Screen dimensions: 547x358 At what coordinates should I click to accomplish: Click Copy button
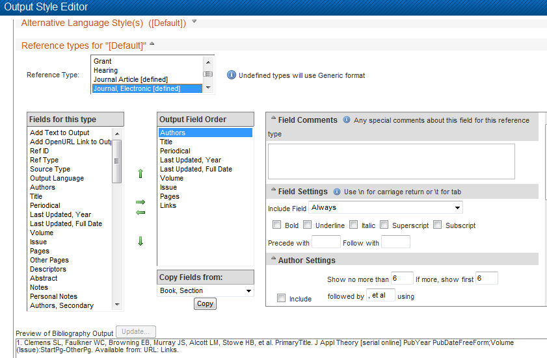click(x=205, y=303)
